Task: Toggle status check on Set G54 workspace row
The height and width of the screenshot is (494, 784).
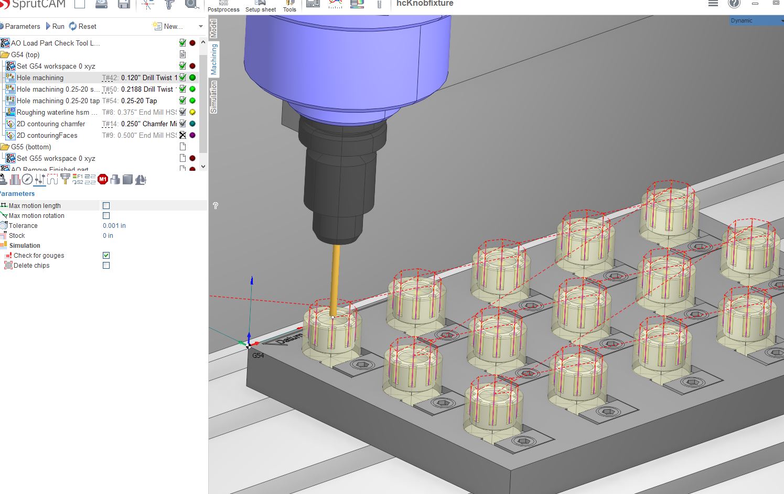Action: click(182, 66)
